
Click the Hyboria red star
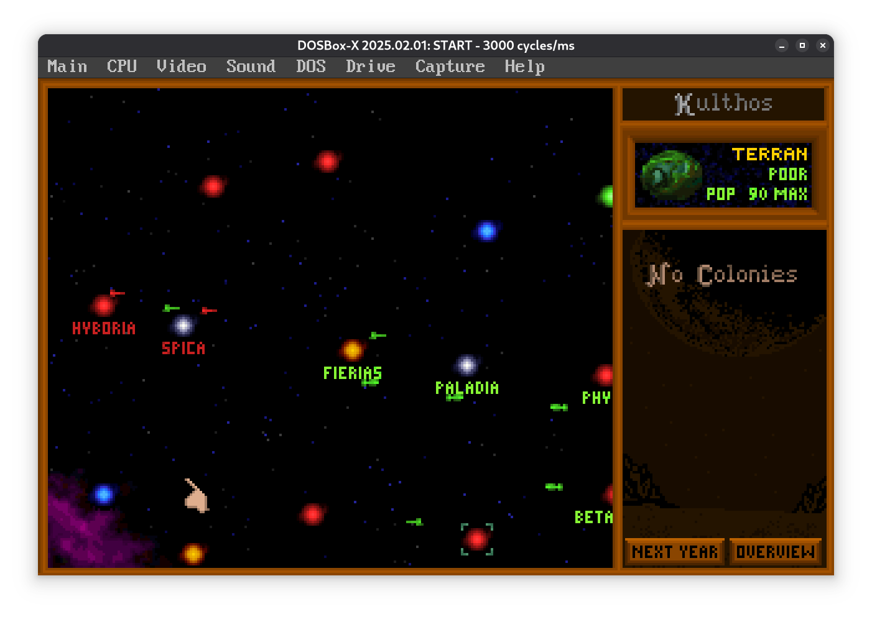point(103,305)
